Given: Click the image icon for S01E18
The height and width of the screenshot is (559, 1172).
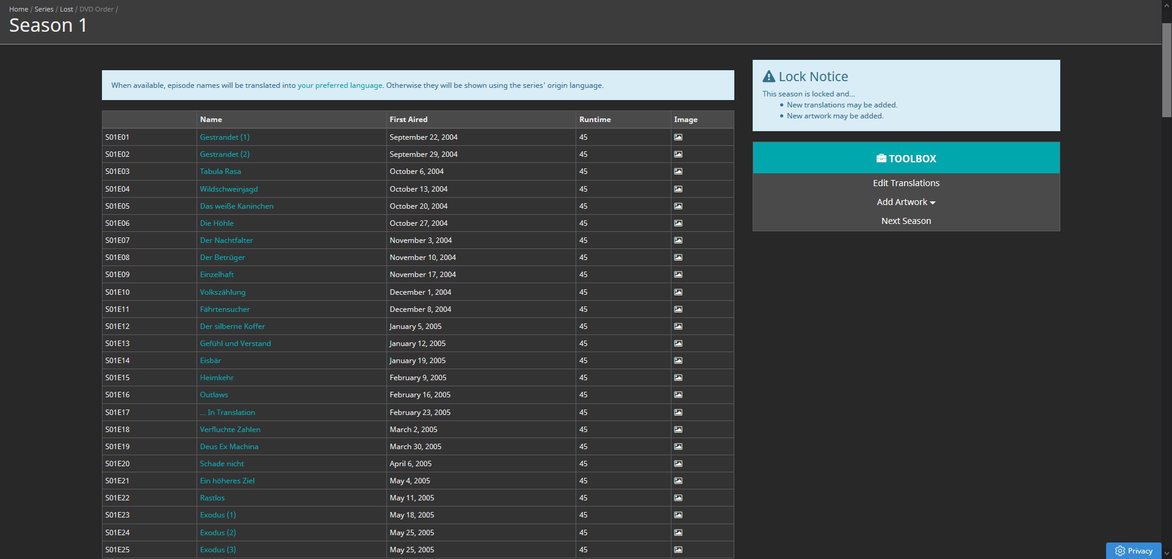Looking at the screenshot, I should (x=678, y=430).
